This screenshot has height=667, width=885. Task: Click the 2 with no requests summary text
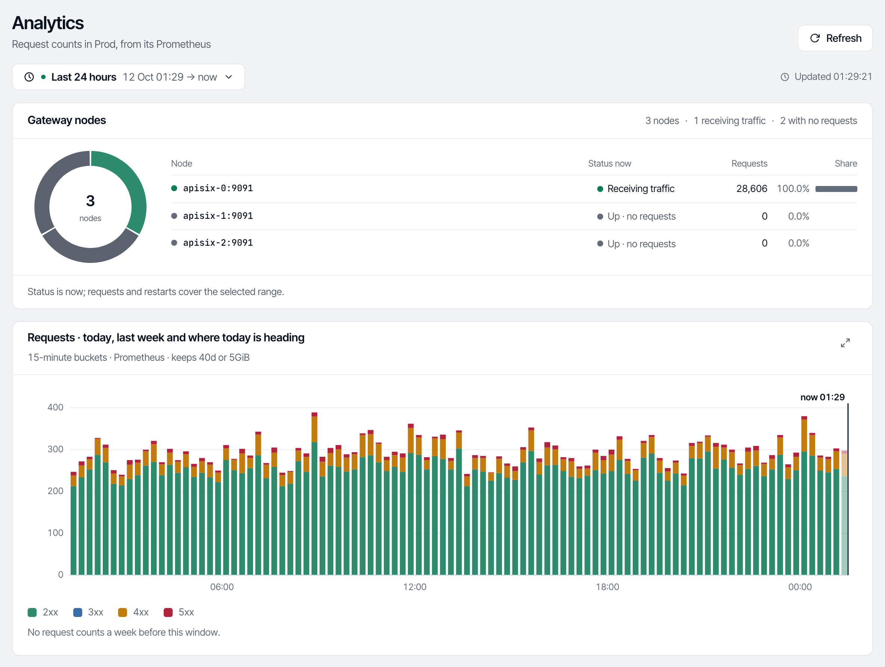tap(818, 121)
